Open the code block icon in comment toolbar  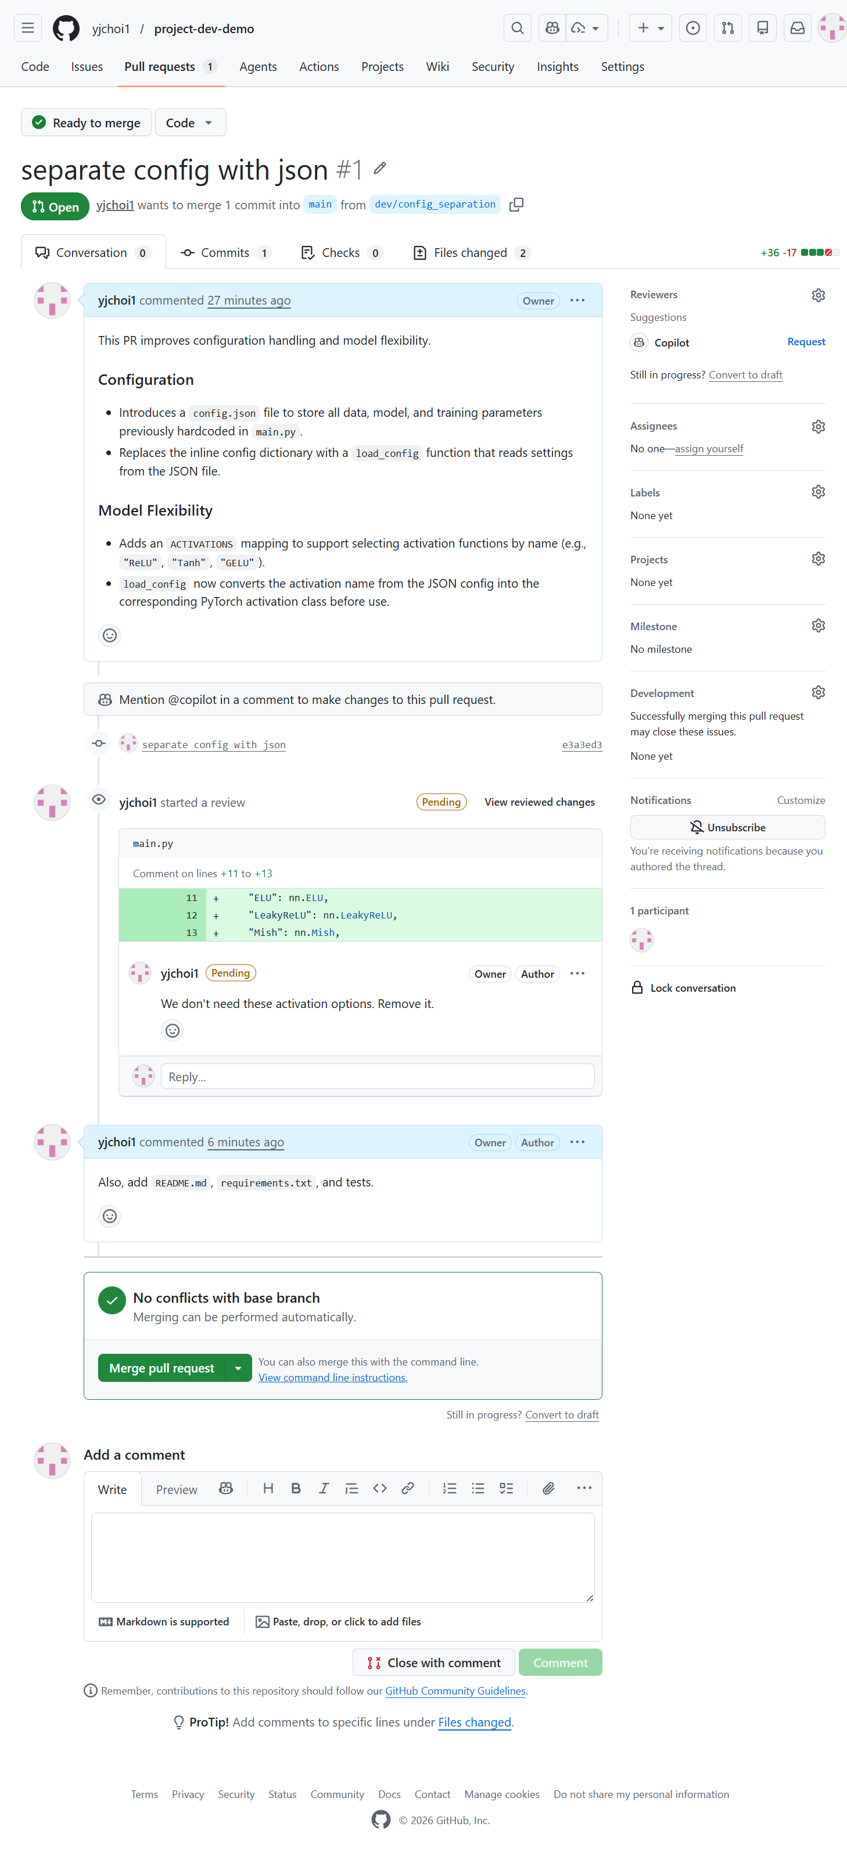pos(379,1489)
